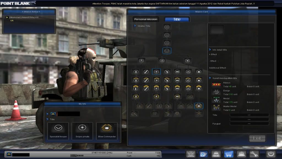Click the rank badge beside the EXP bar
The width and height of the screenshot is (282, 159).
point(9,154)
